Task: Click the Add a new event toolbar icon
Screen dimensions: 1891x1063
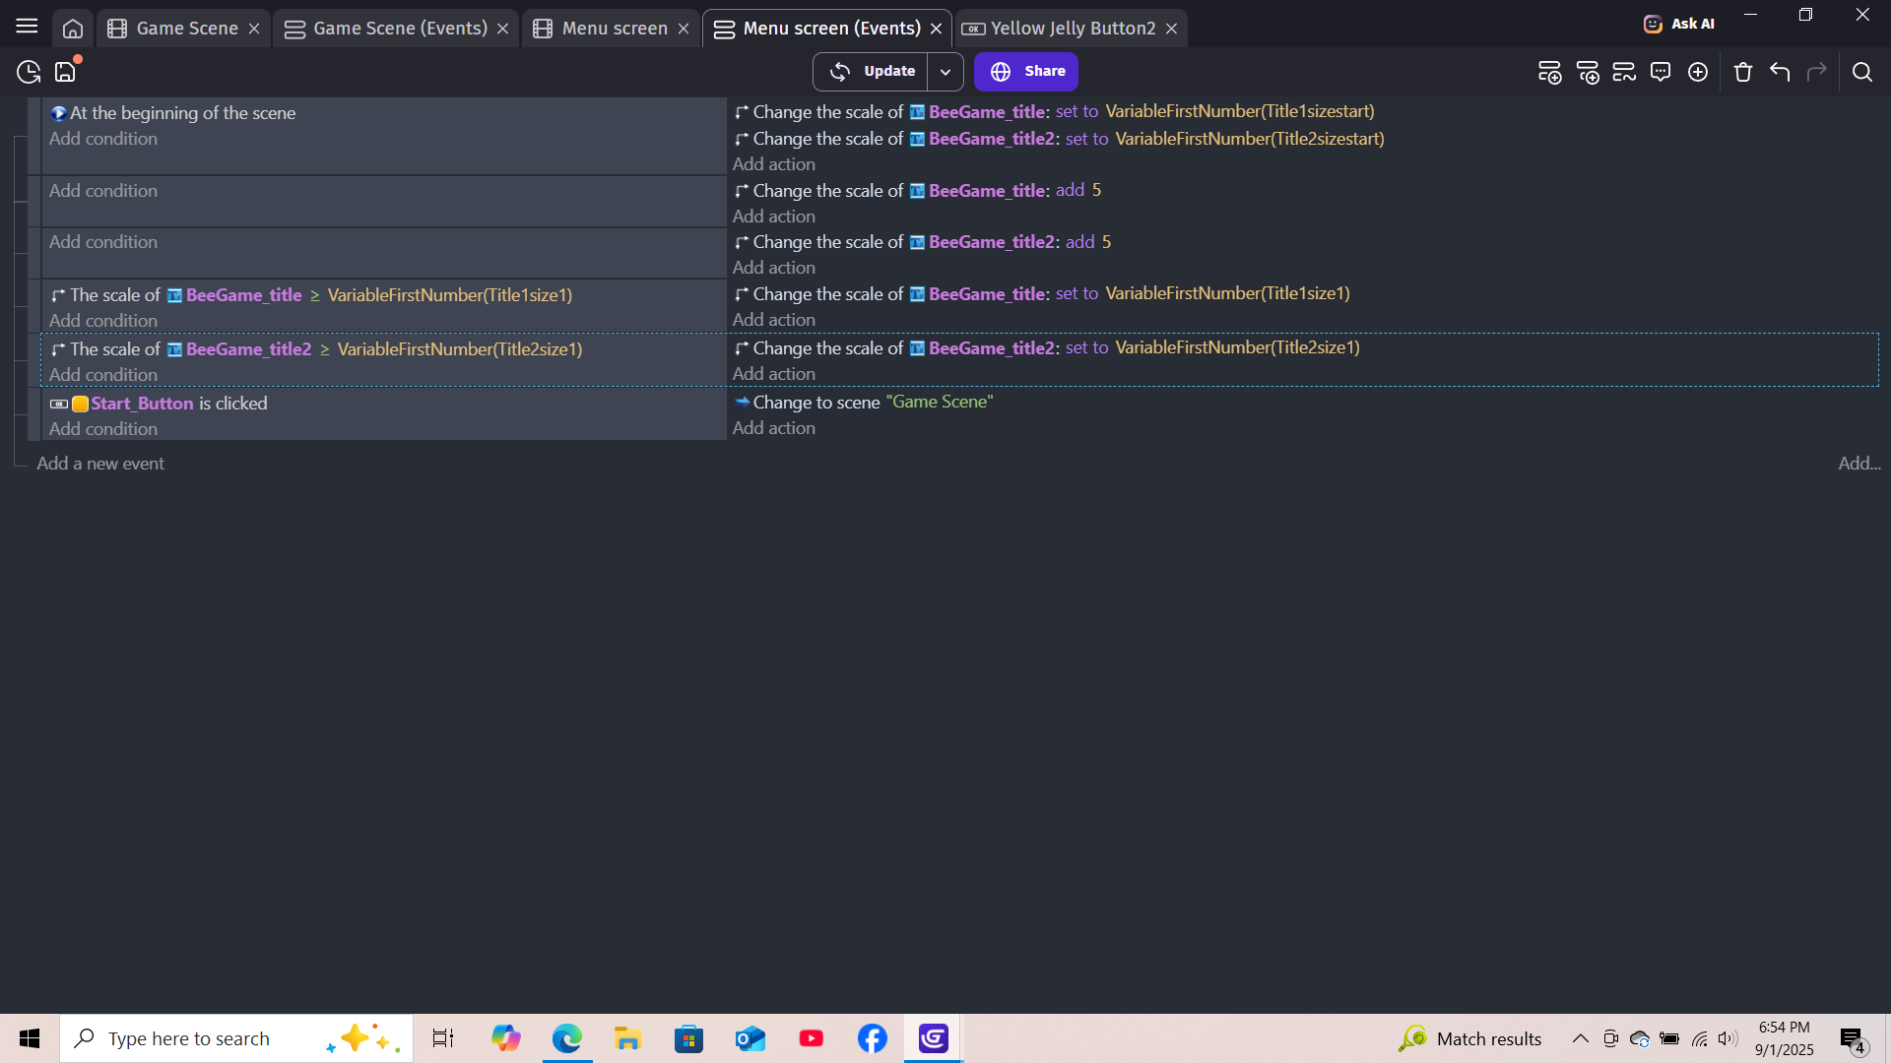Action: [x=1549, y=72]
